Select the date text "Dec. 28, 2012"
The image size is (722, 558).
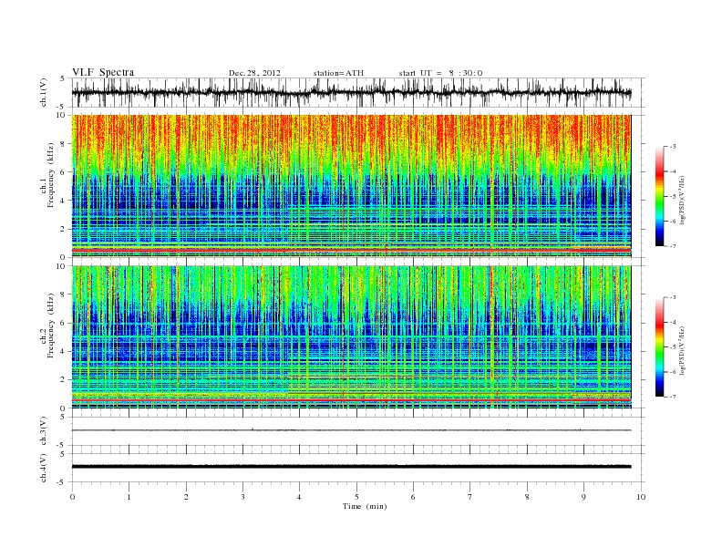254,73
